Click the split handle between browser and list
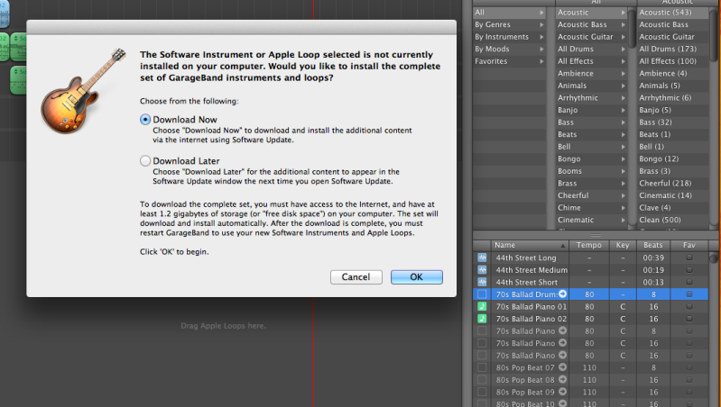Viewport: 721px width, 407px height. (596, 235)
